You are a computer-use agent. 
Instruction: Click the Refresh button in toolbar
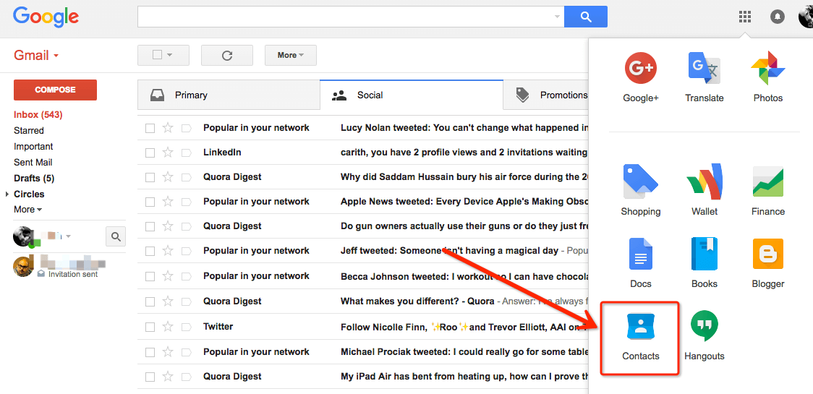click(226, 56)
